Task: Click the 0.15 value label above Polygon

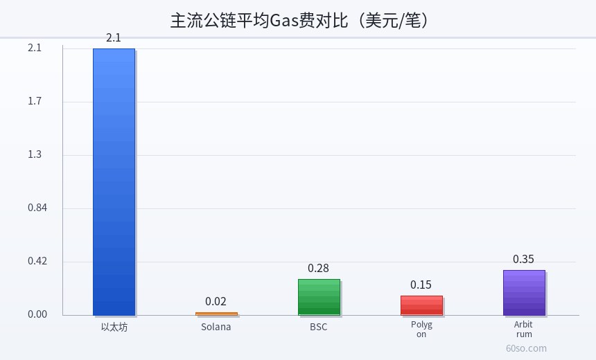Action: pos(421,285)
